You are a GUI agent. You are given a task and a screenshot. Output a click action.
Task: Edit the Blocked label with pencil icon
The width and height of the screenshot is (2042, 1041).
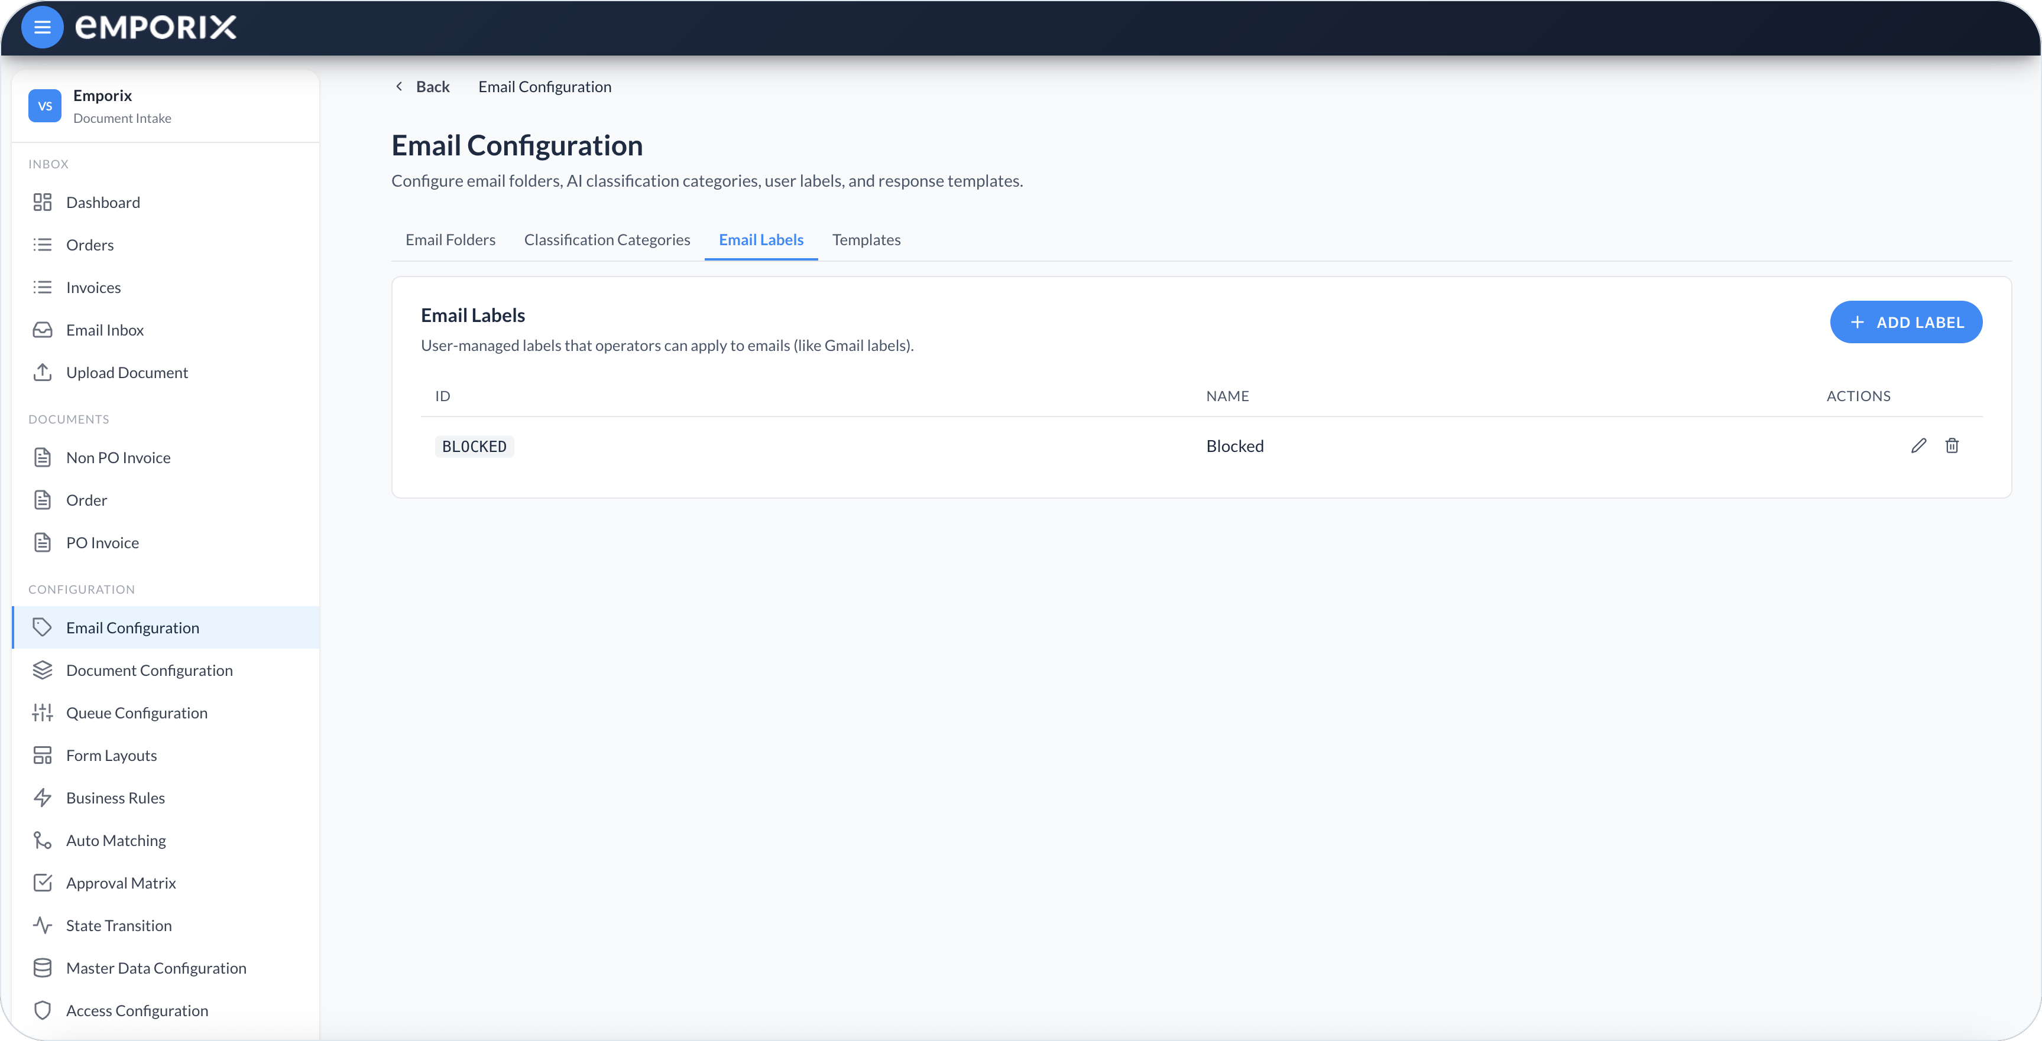pos(1917,446)
